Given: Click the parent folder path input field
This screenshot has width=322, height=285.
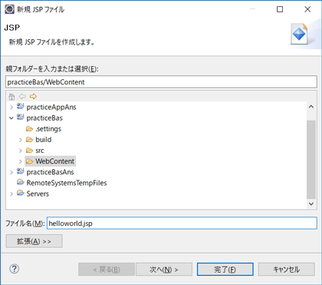Looking at the screenshot, I should (161, 82).
